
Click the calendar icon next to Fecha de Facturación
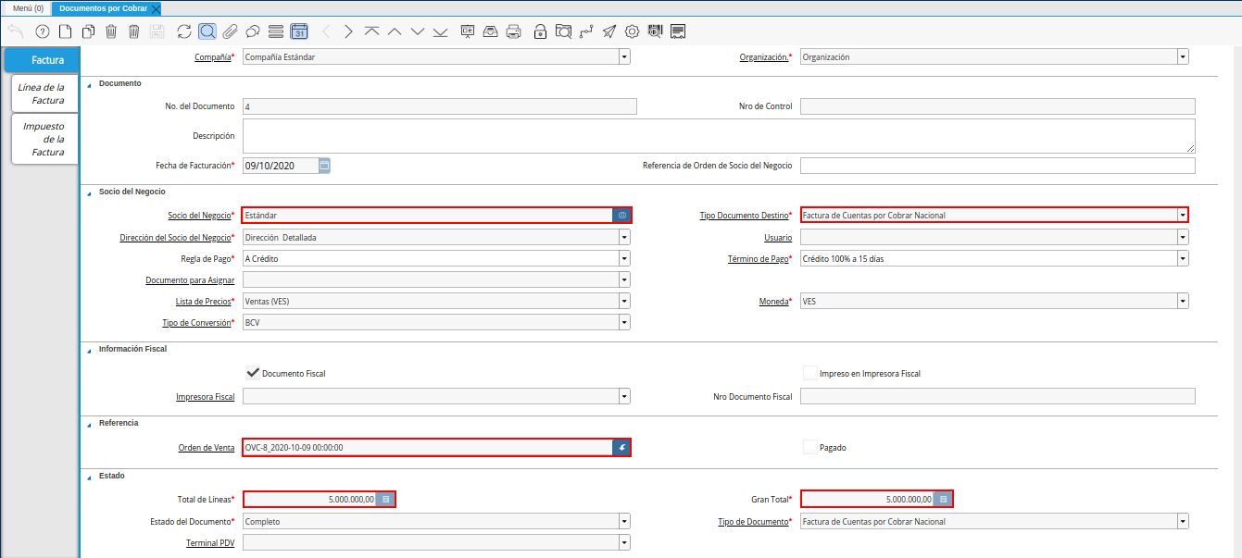(324, 166)
